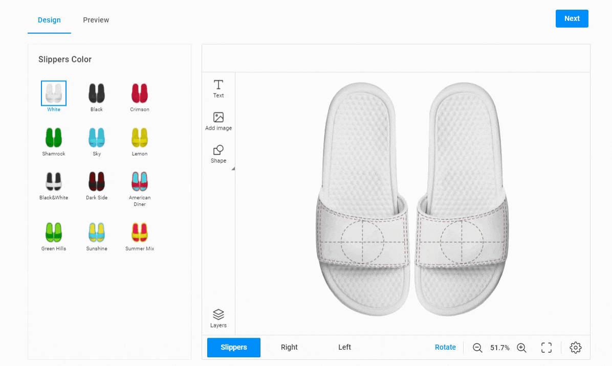Select the Right slipper view
Screen dimensions: 612x366
click(289, 347)
